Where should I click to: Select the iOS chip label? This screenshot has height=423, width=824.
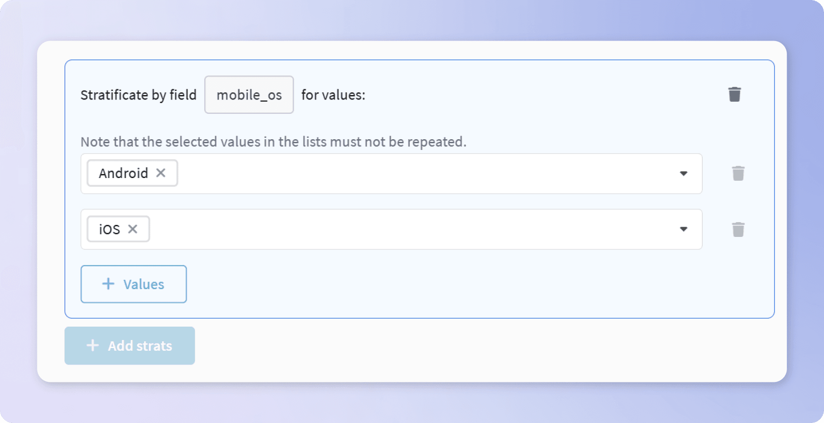coord(109,229)
